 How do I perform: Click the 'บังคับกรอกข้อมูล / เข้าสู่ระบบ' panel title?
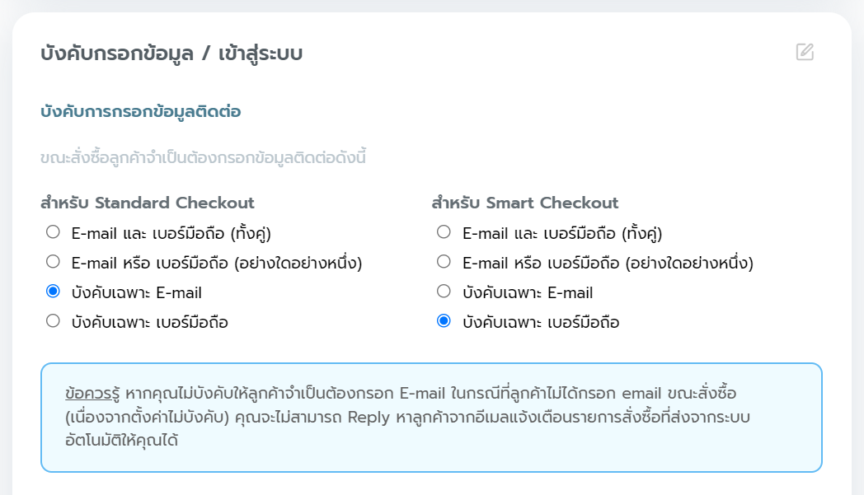coord(171,54)
